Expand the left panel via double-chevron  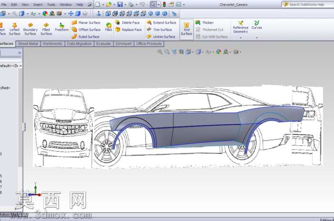(20, 52)
